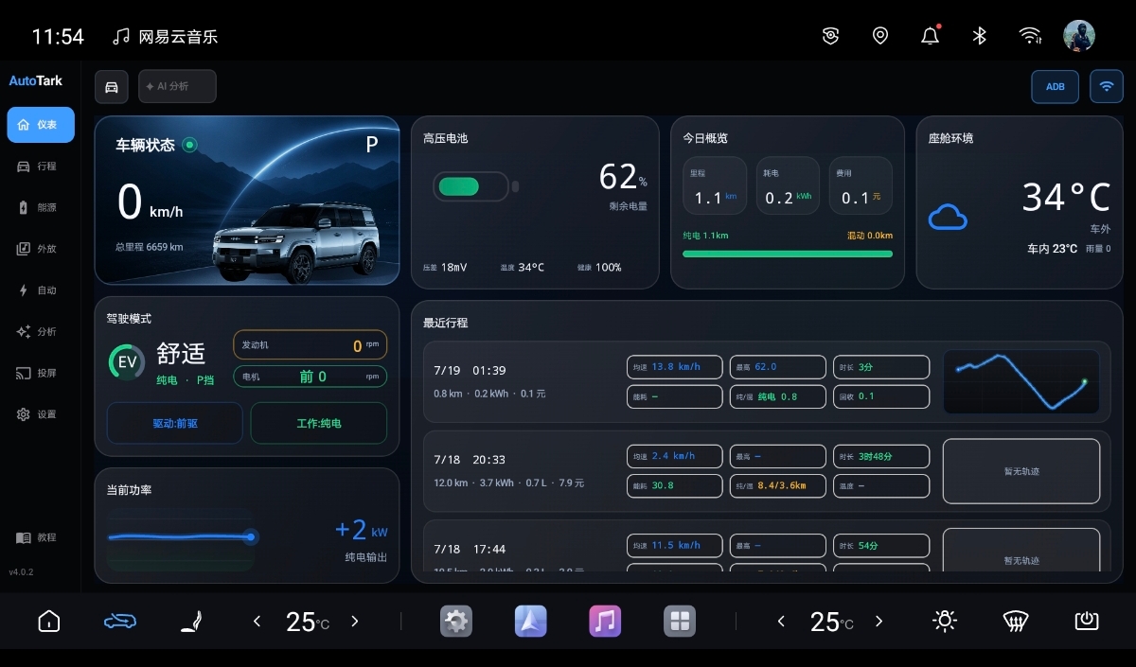Click the green vehicle status indicator dot
Screen dimensions: 1136x667
click(189, 145)
